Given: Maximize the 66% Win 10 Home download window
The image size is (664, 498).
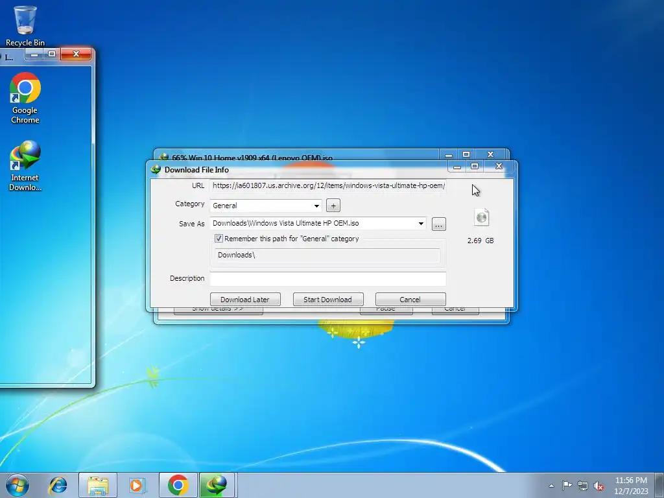Looking at the screenshot, I should click(x=466, y=154).
